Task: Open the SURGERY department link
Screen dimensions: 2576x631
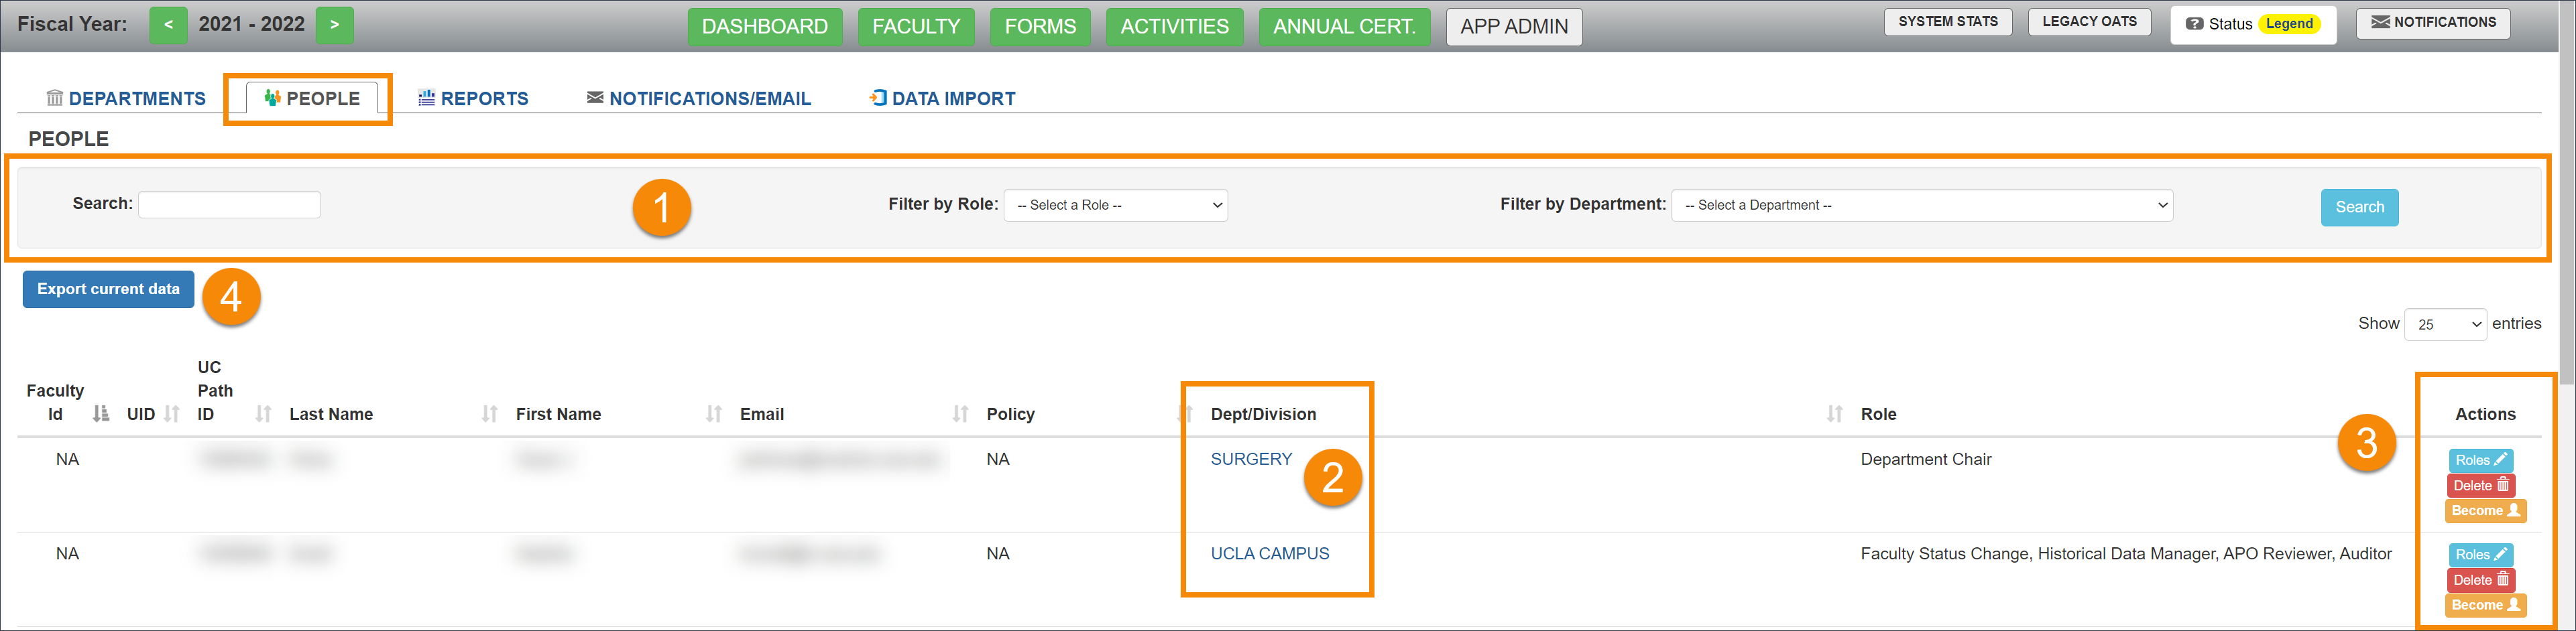Action: point(1251,460)
